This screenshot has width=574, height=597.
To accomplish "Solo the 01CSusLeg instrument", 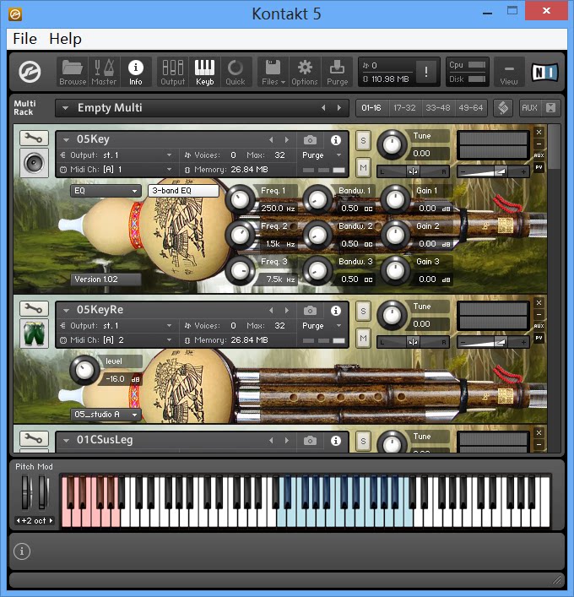I will point(363,442).
